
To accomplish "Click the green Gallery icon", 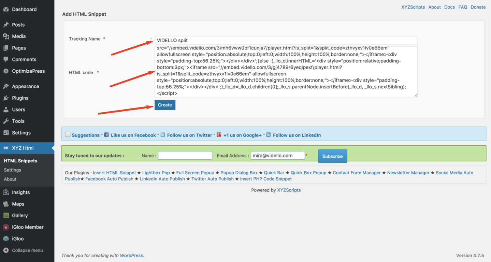I will point(6,216).
